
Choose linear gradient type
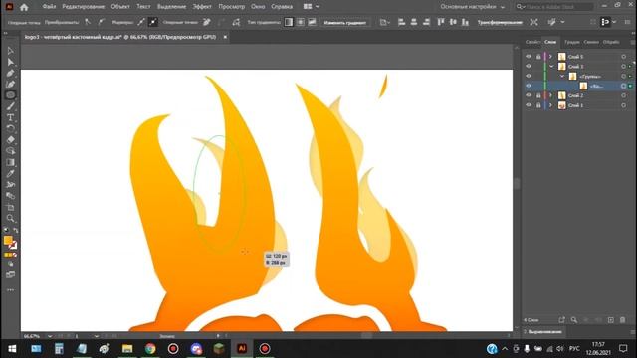[289, 22]
